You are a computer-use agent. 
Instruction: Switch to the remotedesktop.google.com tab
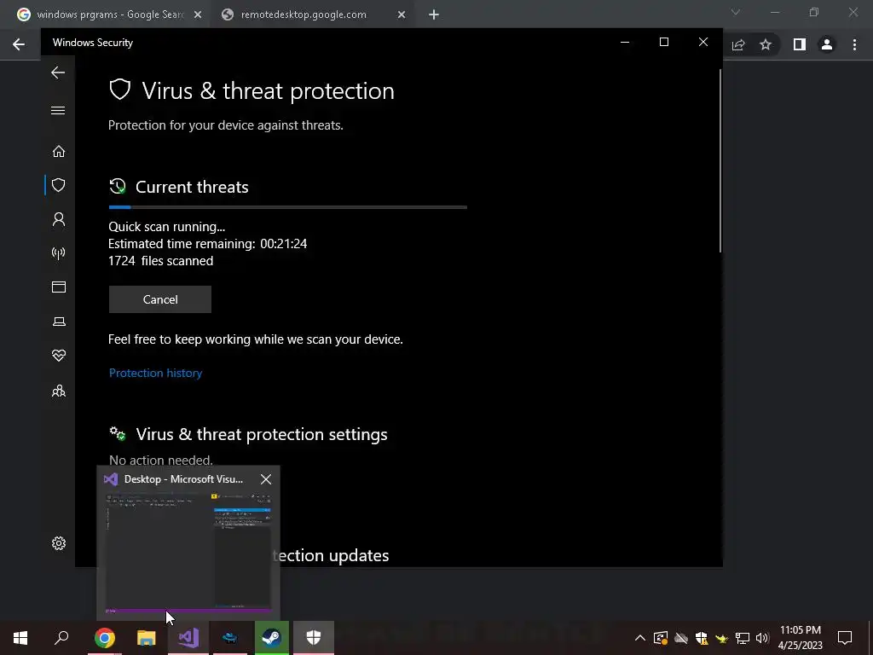coord(304,14)
